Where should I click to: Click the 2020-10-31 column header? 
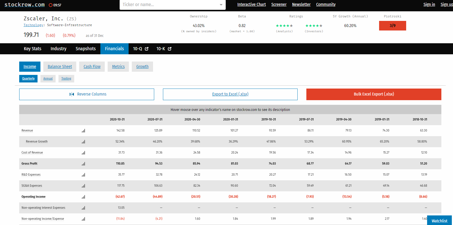click(117, 120)
